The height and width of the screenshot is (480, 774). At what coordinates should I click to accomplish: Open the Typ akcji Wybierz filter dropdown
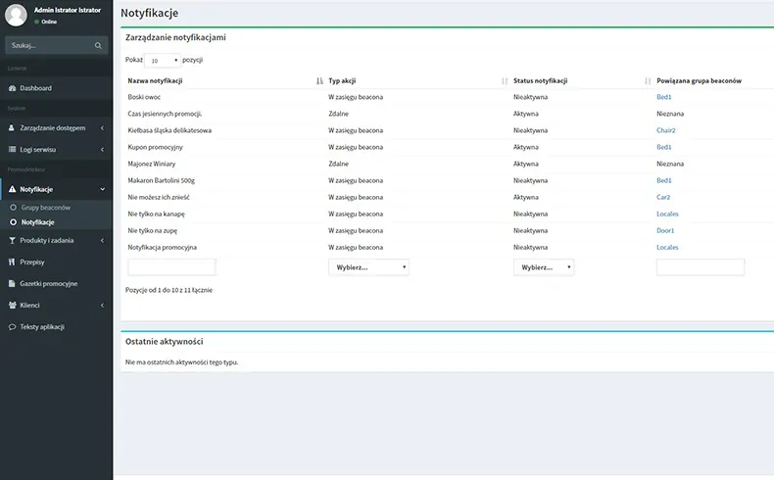(368, 267)
